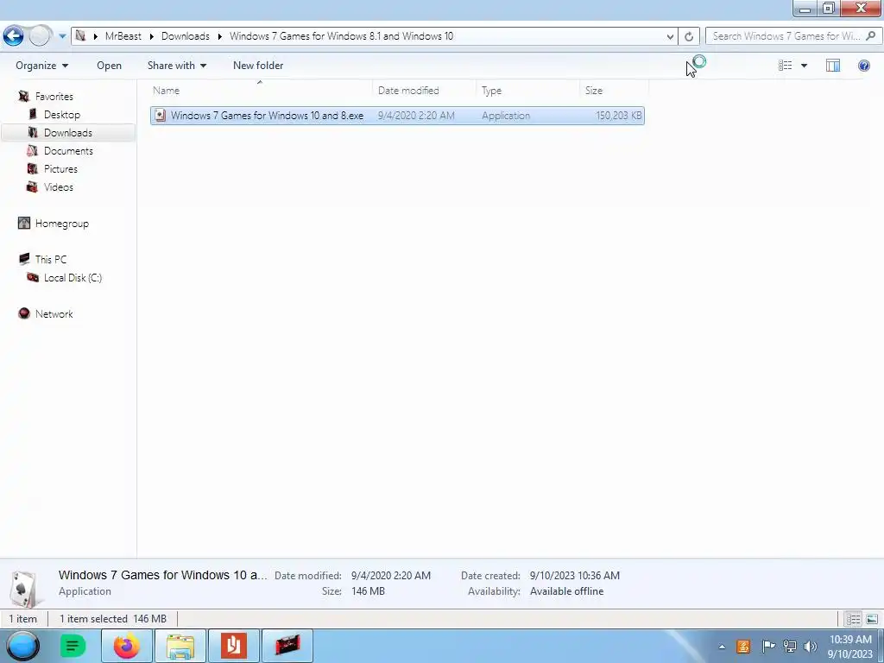Open the orange Office taskbar app

233,646
